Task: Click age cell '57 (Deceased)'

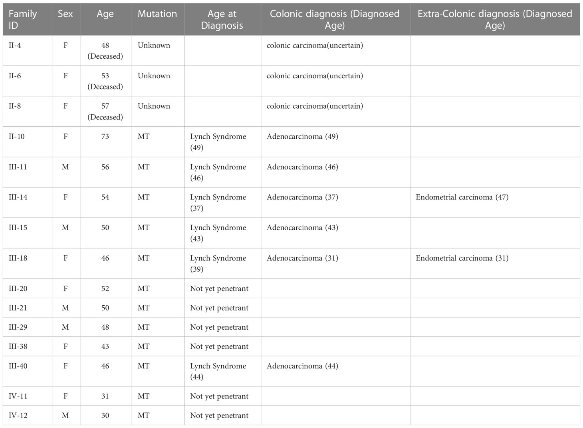Action: tap(105, 111)
